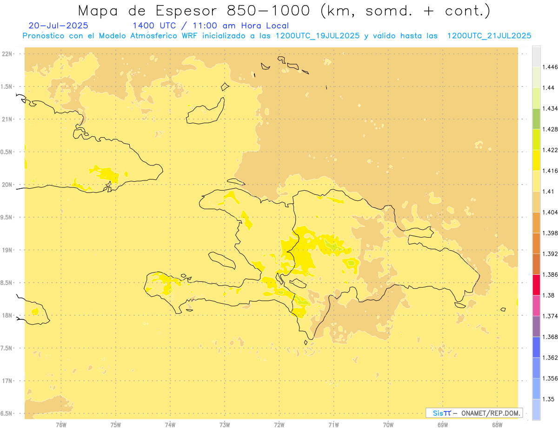Click the "1.374" legend value

click(550, 316)
